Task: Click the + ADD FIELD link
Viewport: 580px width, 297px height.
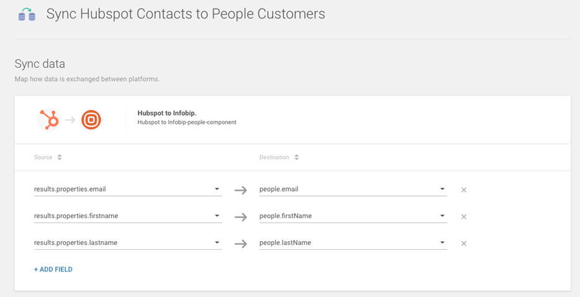Action: [x=53, y=270]
